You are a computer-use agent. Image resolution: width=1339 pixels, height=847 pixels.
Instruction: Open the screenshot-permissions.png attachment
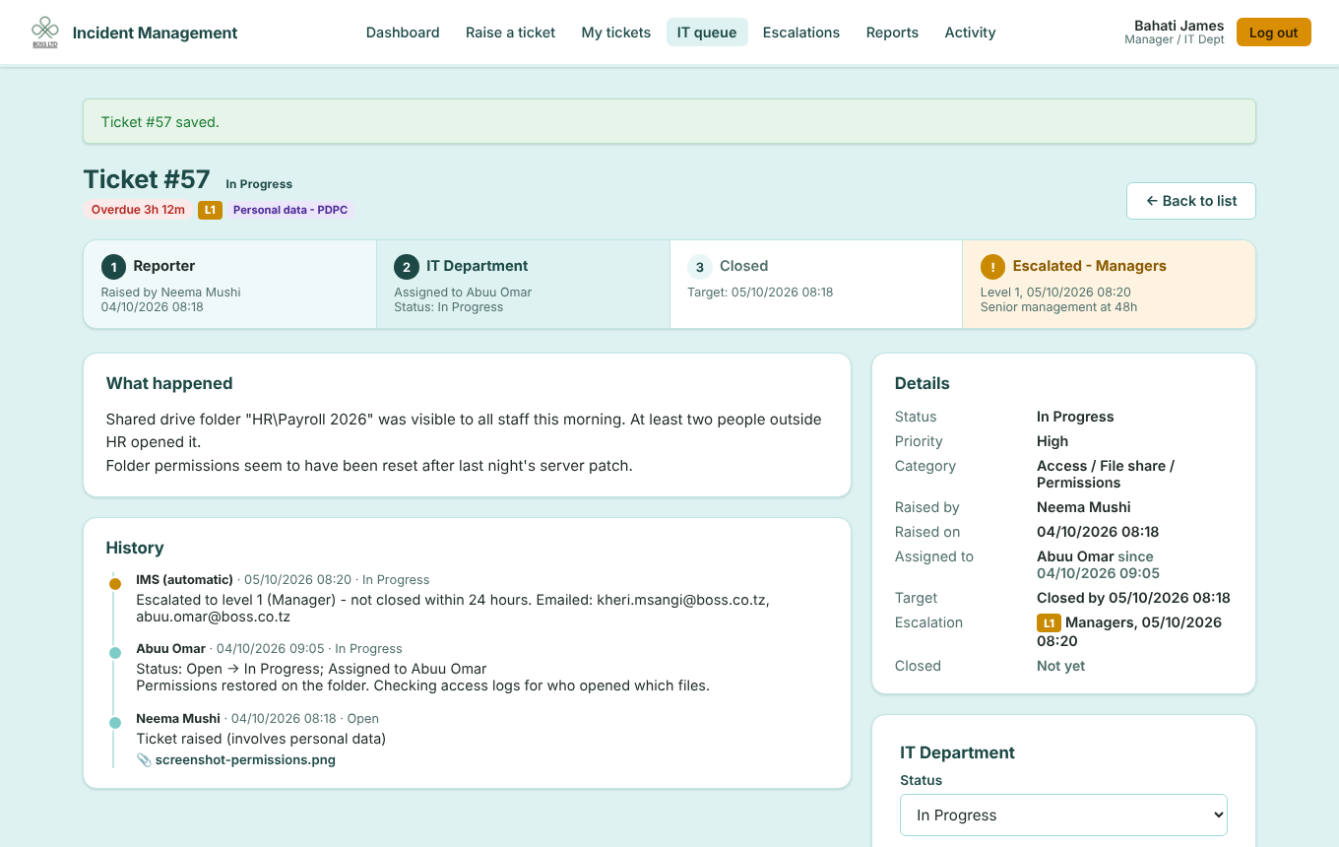coord(245,760)
